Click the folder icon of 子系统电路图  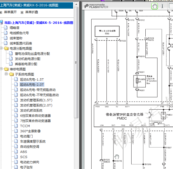(12, 74)
